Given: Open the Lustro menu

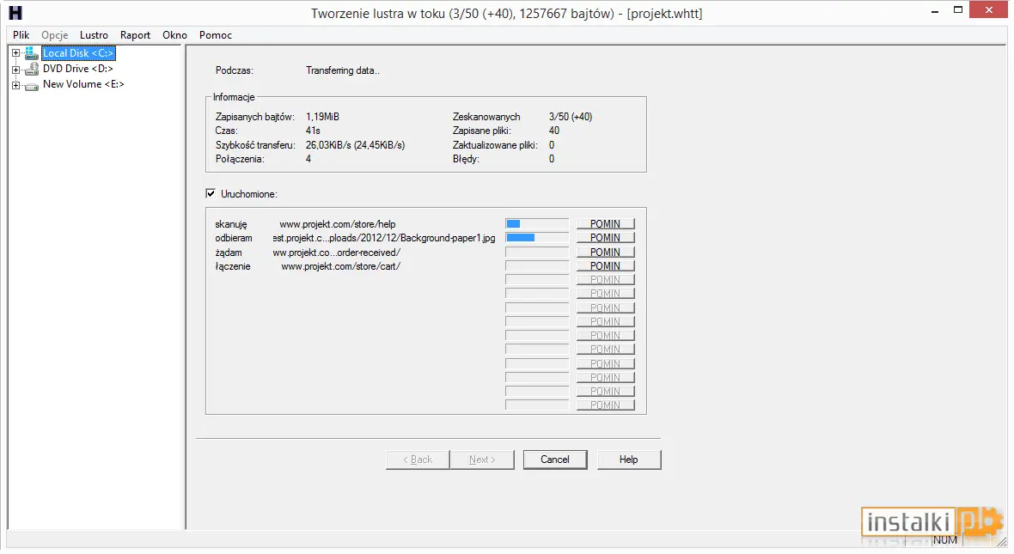Looking at the screenshot, I should tap(94, 35).
